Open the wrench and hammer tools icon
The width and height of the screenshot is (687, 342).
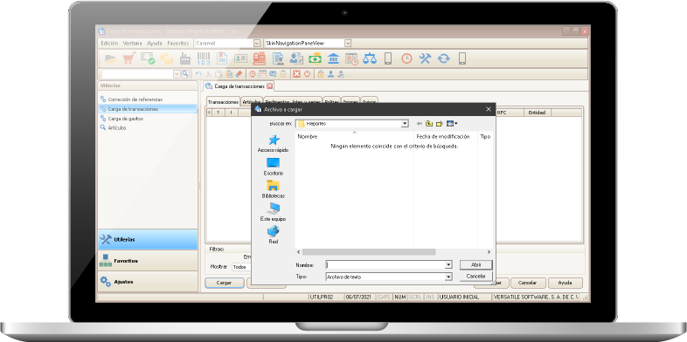(x=425, y=58)
